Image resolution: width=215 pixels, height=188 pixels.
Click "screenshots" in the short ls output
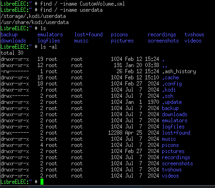click(163, 41)
